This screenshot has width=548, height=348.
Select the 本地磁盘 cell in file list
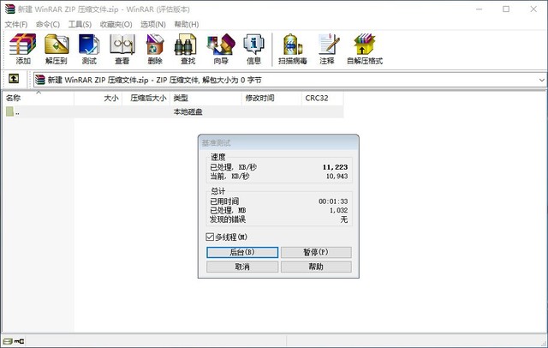188,112
